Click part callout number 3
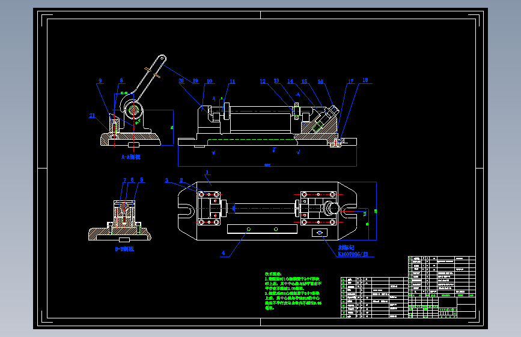521x337 pixels. (167, 180)
